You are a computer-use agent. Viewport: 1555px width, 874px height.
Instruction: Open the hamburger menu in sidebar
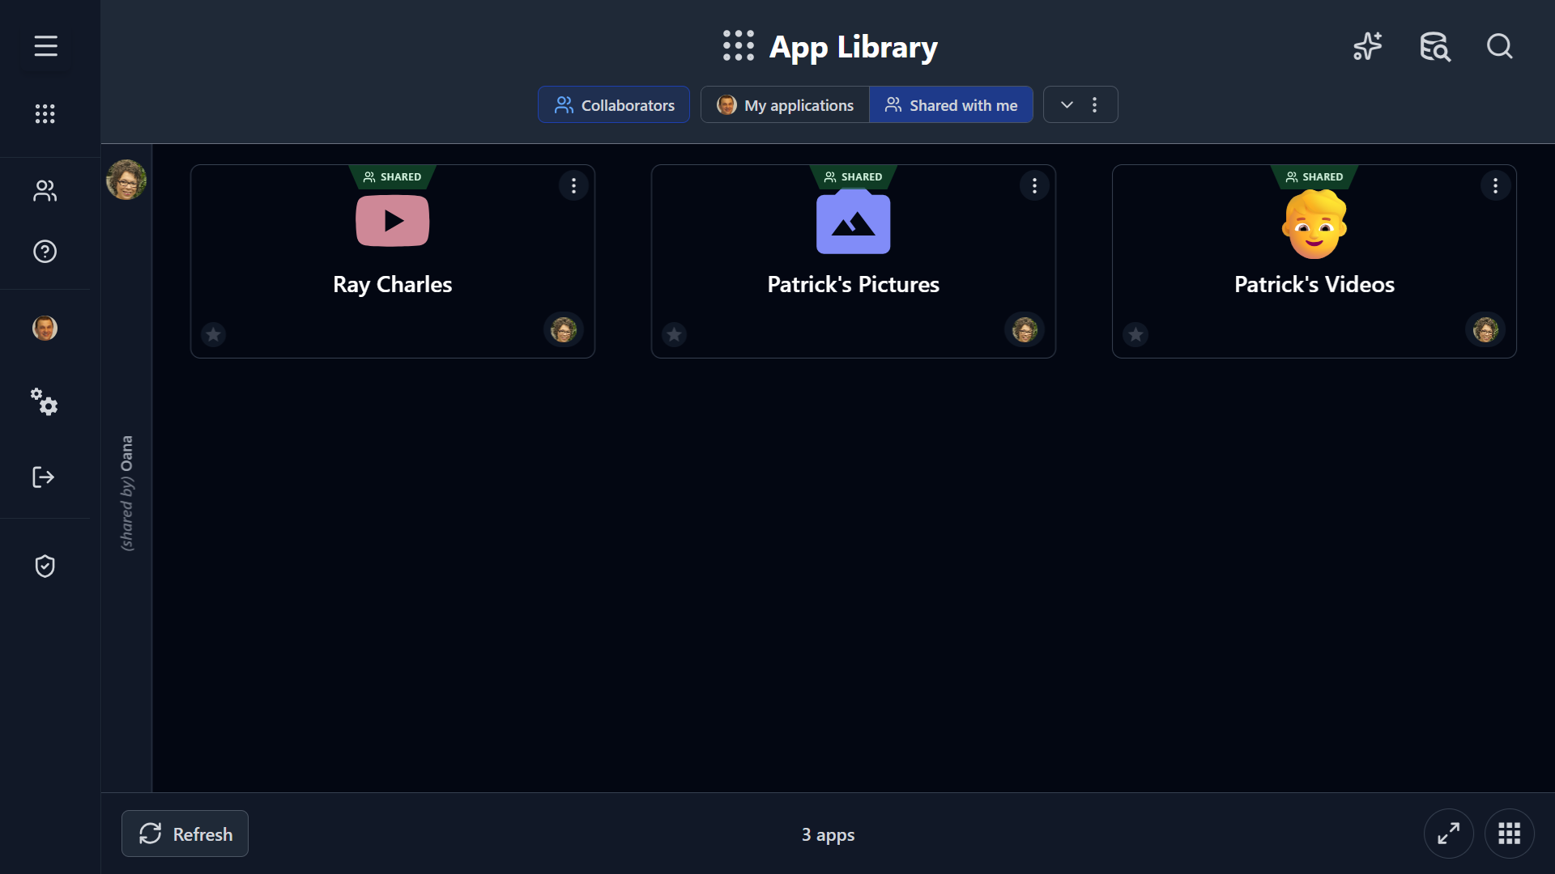tap(45, 46)
